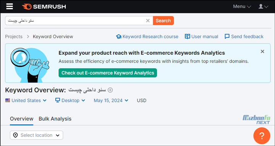Open the hamburger navigation menu
275x146 pixels.
pyautogui.click(x=10, y=6)
